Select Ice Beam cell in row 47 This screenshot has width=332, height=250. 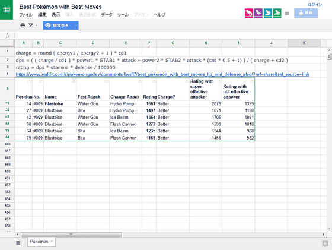pos(126,117)
